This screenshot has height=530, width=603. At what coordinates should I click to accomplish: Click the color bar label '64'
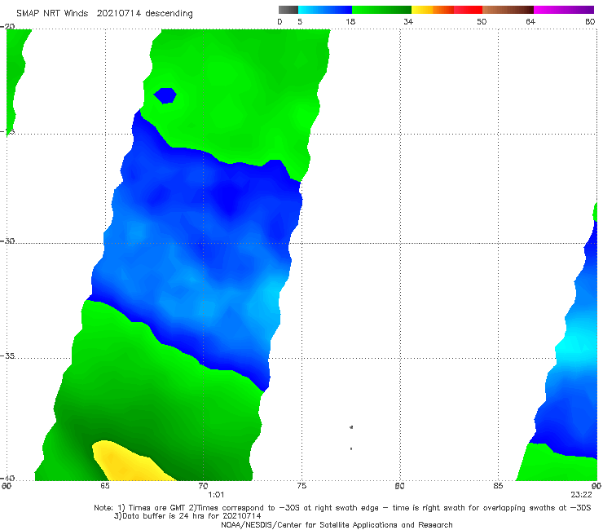530,22
